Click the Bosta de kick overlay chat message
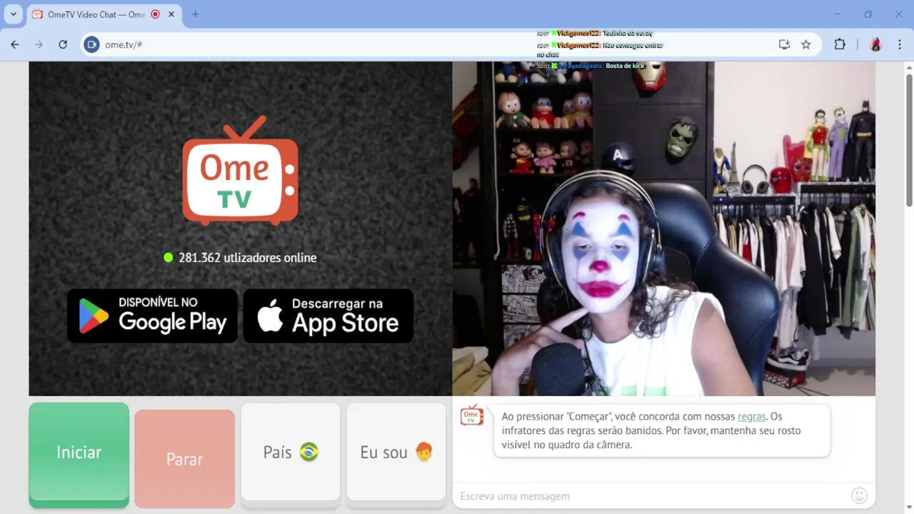 tap(591, 66)
